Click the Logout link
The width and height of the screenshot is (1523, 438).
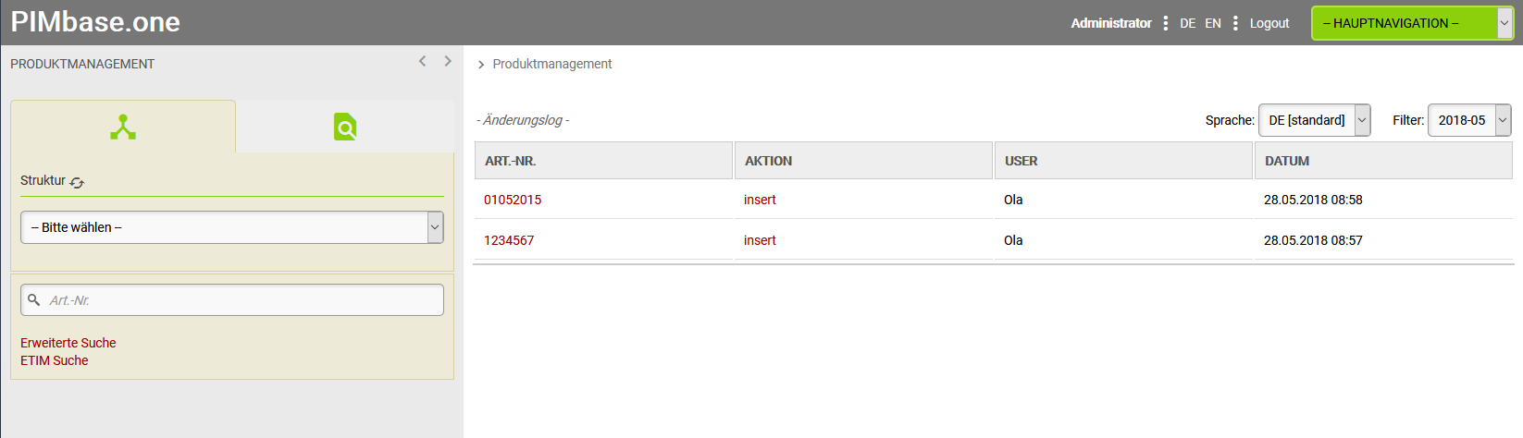click(x=1269, y=23)
